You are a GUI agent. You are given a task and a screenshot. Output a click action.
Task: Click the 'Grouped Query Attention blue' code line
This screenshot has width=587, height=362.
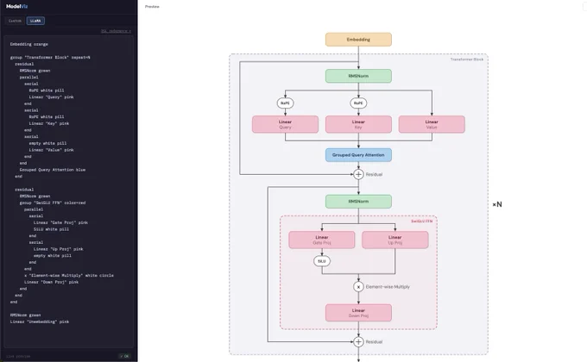(x=53, y=170)
